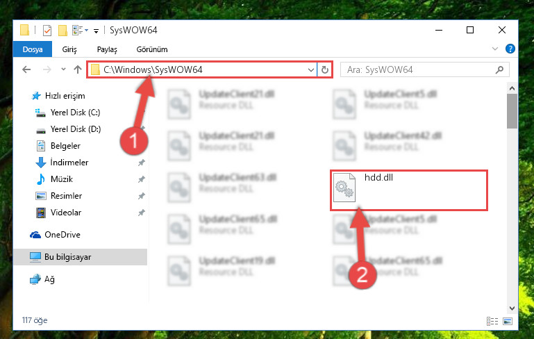
Task: Open Yerel Disk (C:) in sidebar
Action: point(75,112)
